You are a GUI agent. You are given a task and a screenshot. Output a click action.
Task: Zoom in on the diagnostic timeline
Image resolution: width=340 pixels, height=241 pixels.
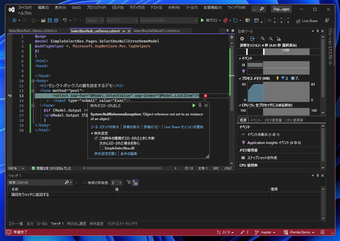263,39
